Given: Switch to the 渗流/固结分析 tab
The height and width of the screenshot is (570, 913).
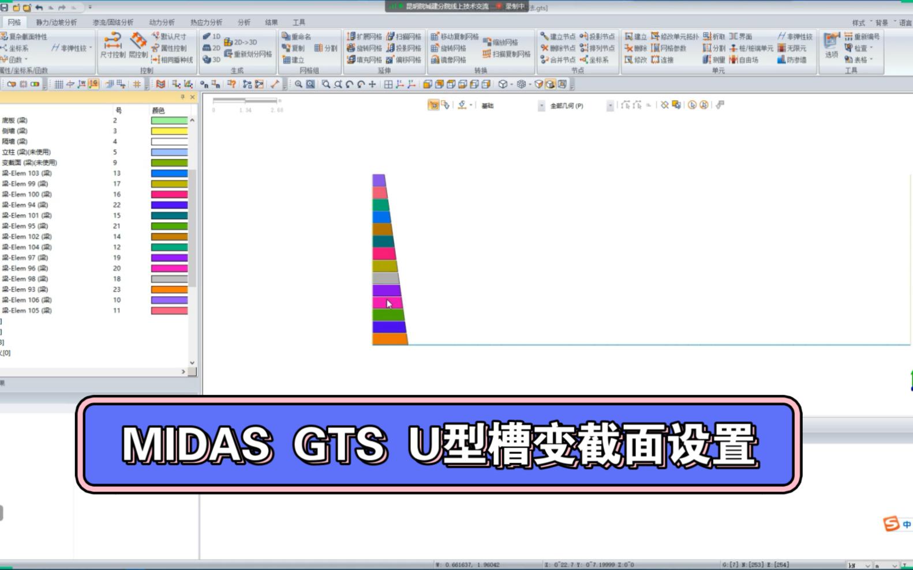Looking at the screenshot, I should pos(113,22).
